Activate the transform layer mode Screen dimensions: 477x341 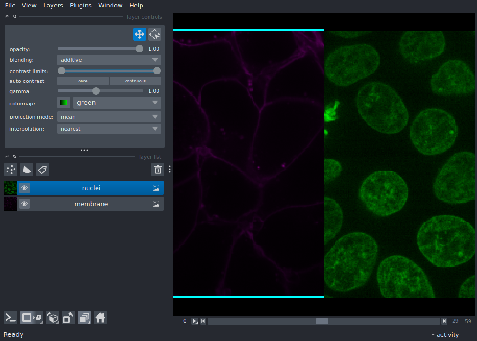pos(155,34)
